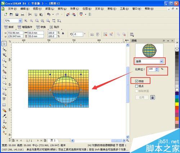Open the 鱼眼 lens type dropdown
The width and height of the screenshot is (180, 153).
(162, 61)
